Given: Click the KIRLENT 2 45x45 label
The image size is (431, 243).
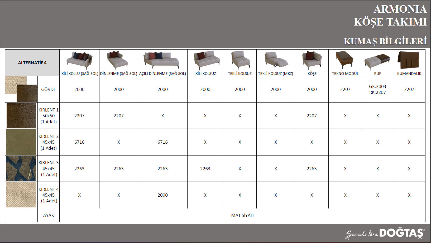Looking at the screenshot, I should click(x=49, y=142).
